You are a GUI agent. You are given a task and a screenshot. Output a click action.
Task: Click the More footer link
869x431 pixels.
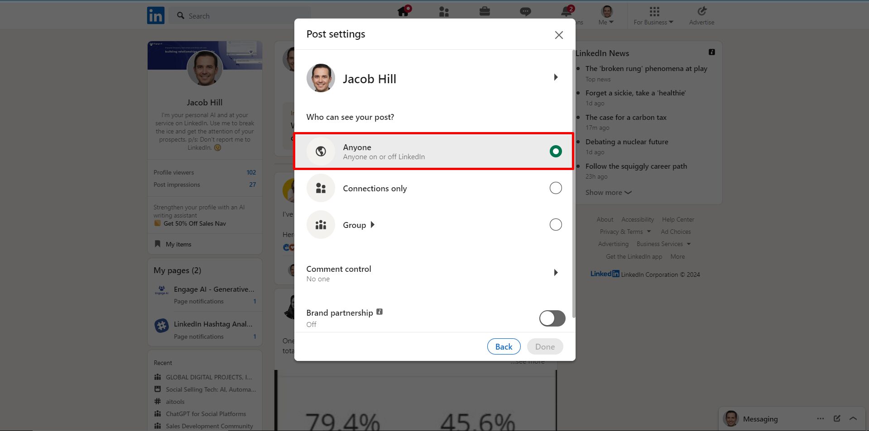(x=677, y=256)
